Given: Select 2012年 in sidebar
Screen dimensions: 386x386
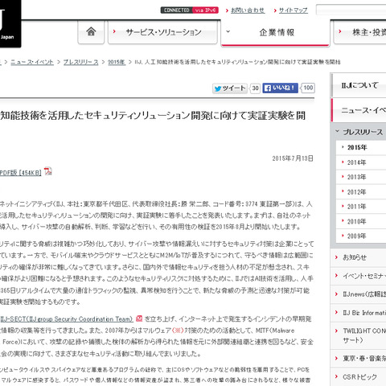Looking at the screenshot, I should [361, 192].
